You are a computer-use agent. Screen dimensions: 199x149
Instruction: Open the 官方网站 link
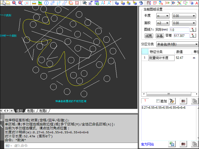coord(147,144)
